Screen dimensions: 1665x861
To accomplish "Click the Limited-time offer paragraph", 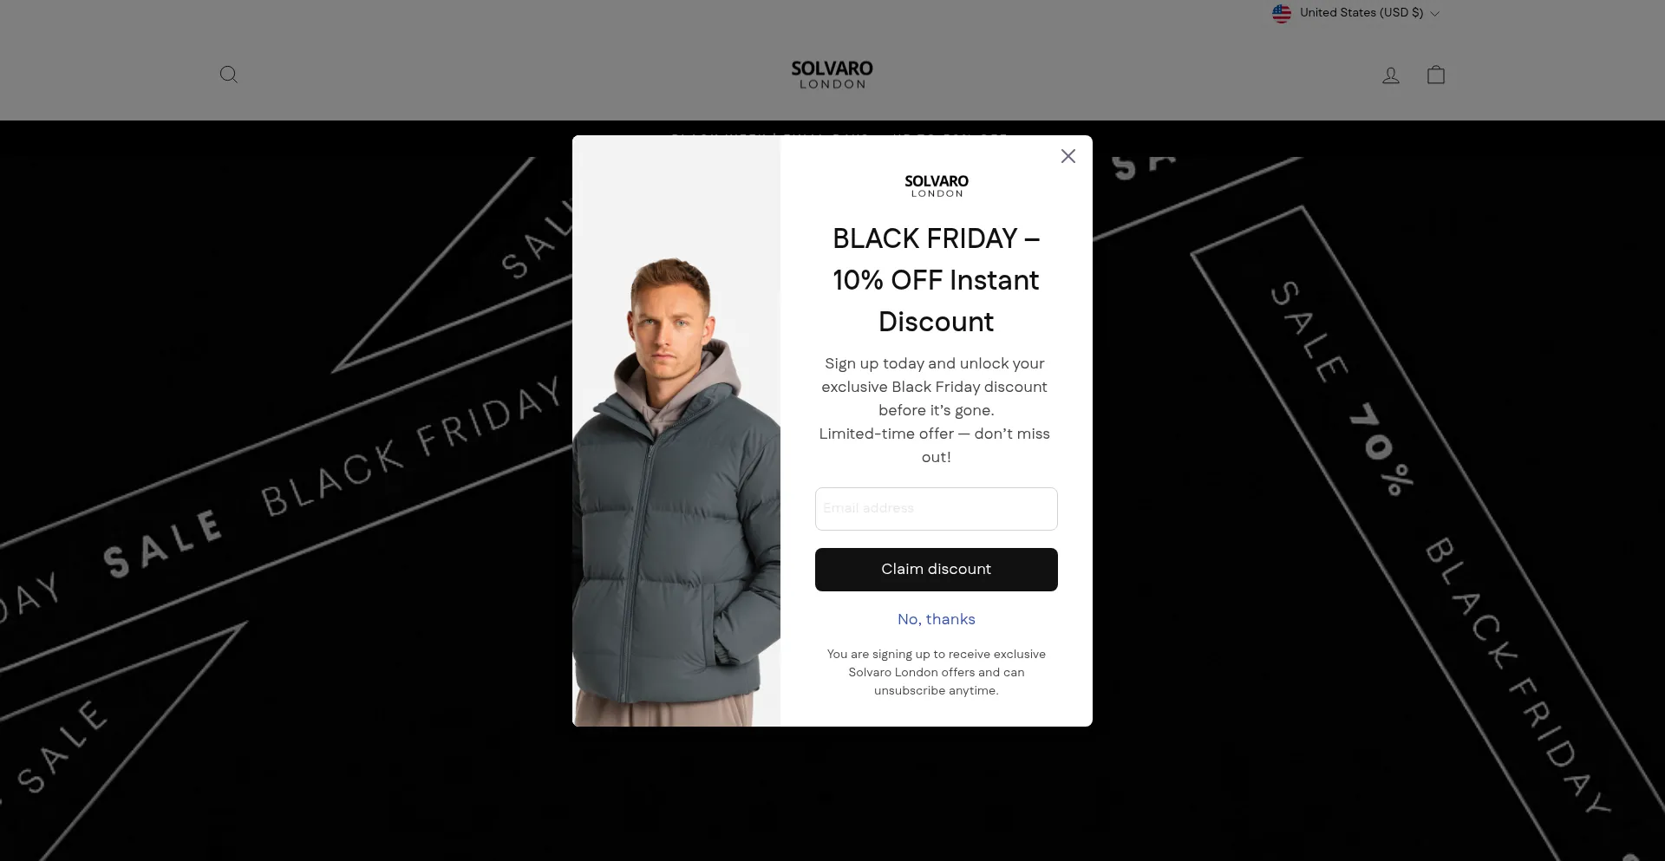I will coord(935,446).
